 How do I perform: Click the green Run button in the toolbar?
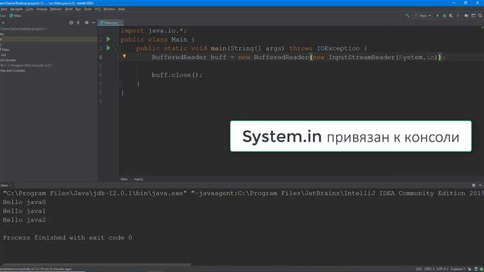click(438, 16)
